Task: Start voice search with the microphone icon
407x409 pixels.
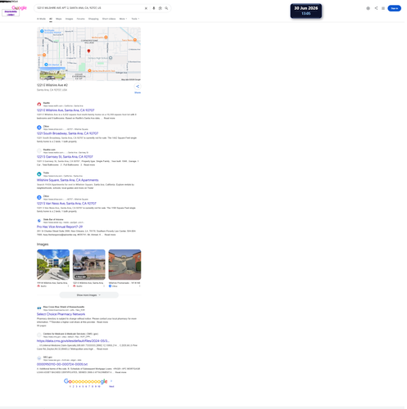Action: tap(154, 8)
